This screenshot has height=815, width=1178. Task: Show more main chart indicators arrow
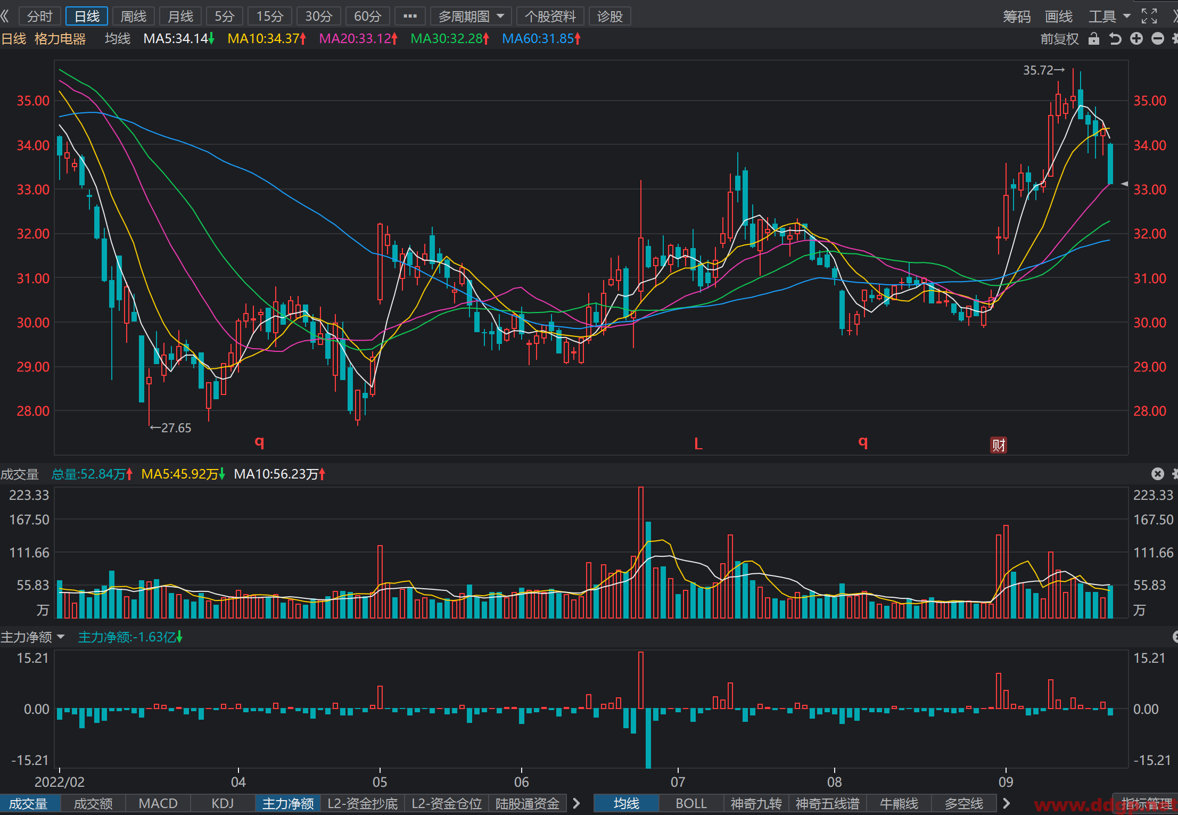[x=1006, y=803]
